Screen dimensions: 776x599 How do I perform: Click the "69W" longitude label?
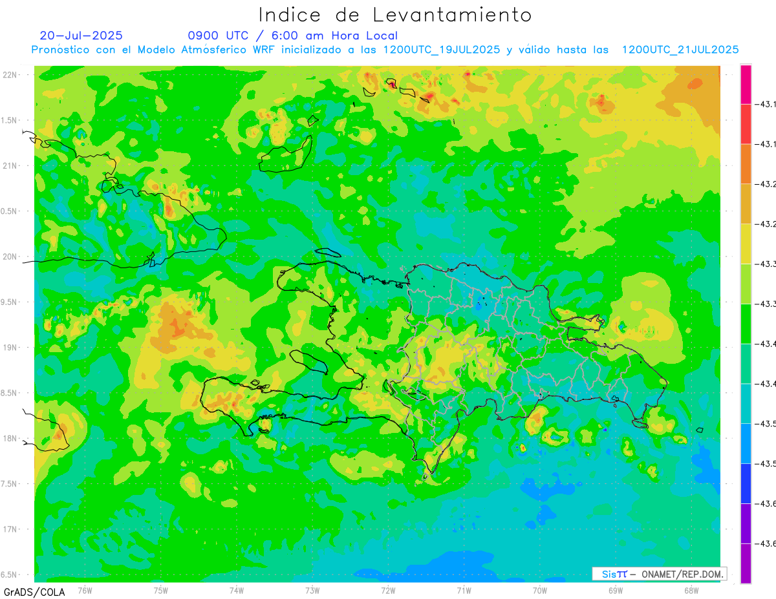[x=616, y=591]
